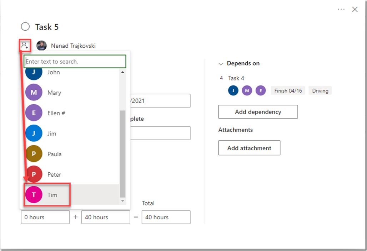
Task: Click the people list scrollbar thumb
Action: click(x=122, y=153)
